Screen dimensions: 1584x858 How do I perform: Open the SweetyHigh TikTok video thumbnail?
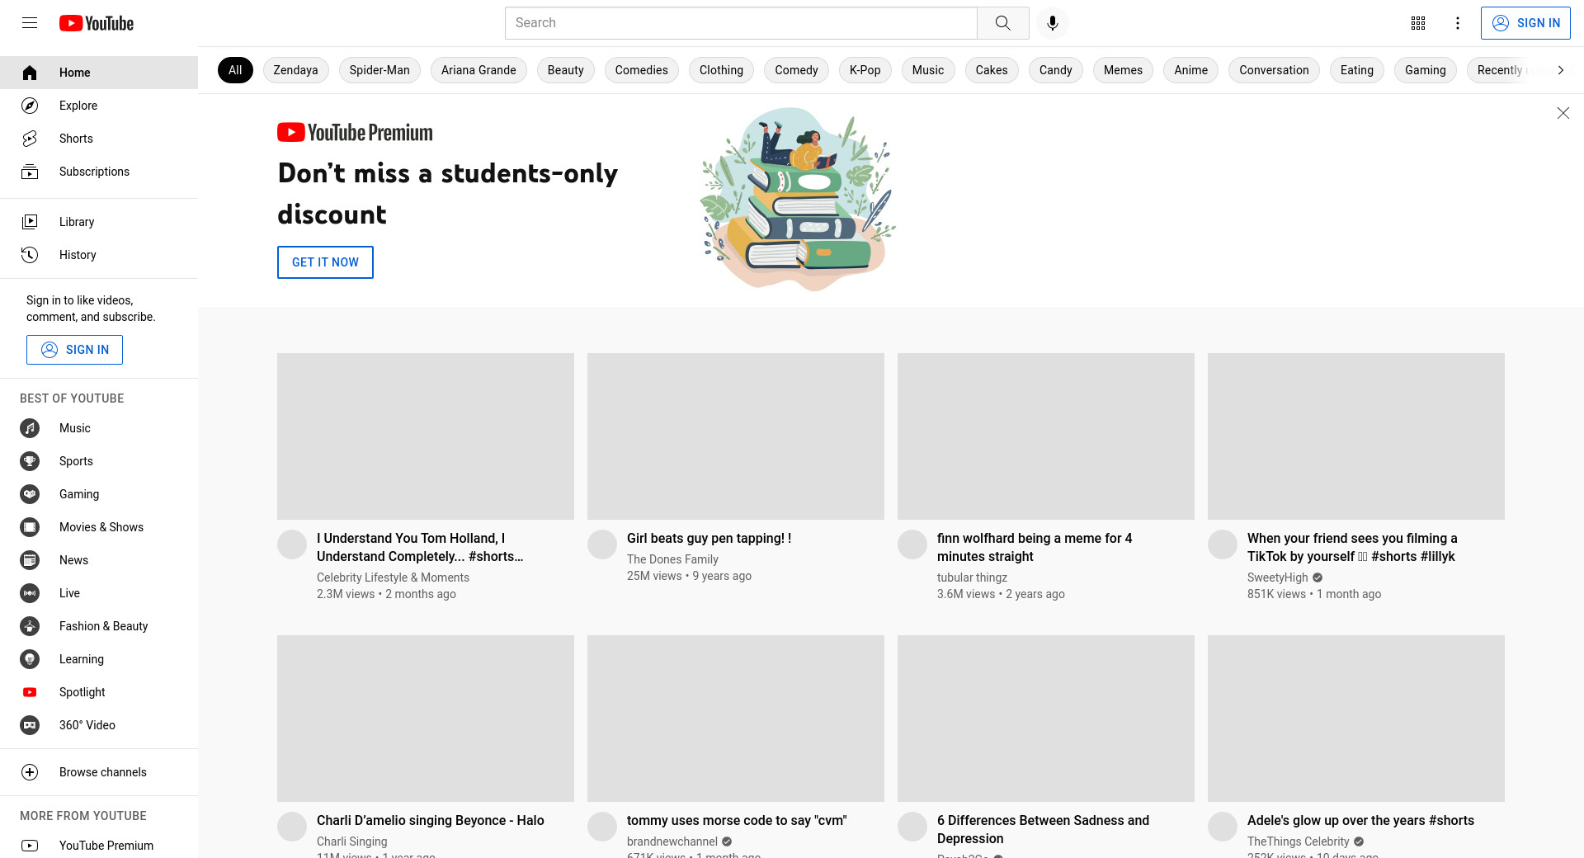[1356, 436]
